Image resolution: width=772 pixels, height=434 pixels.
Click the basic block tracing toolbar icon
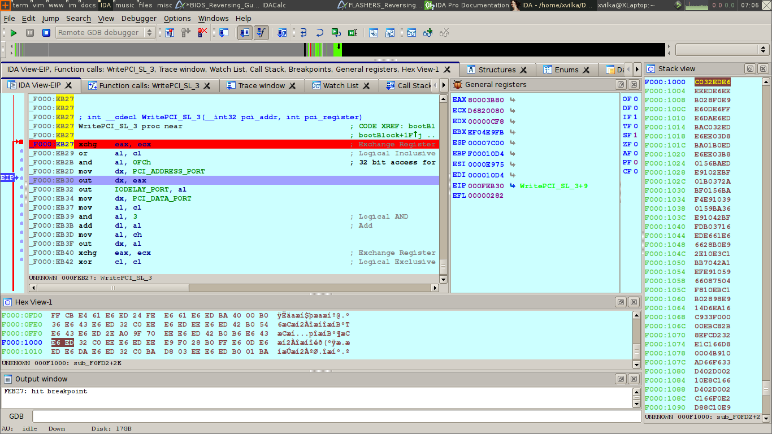click(x=282, y=33)
